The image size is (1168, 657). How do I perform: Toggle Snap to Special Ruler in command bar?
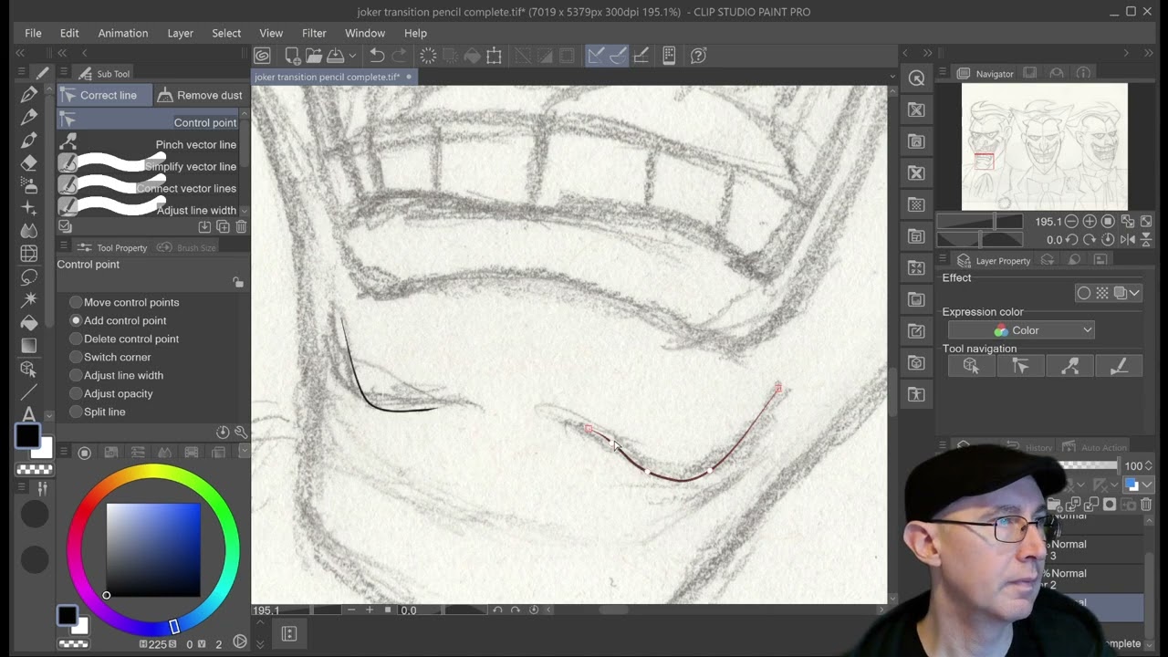(x=618, y=56)
